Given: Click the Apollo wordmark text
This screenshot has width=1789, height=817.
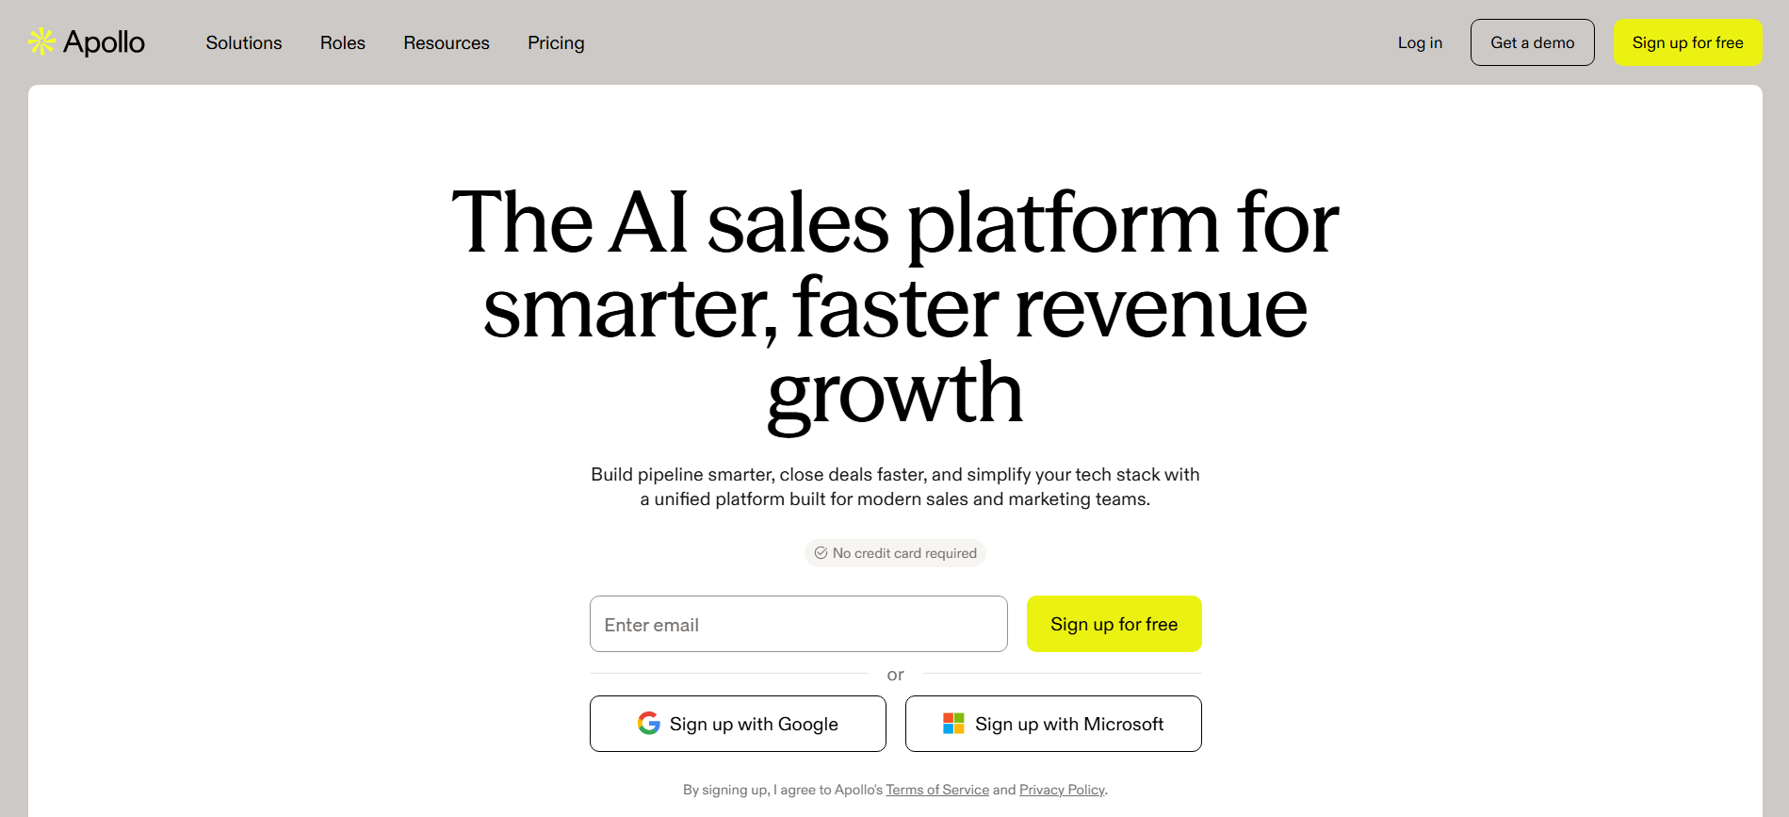Looking at the screenshot, I should (104, 42).
